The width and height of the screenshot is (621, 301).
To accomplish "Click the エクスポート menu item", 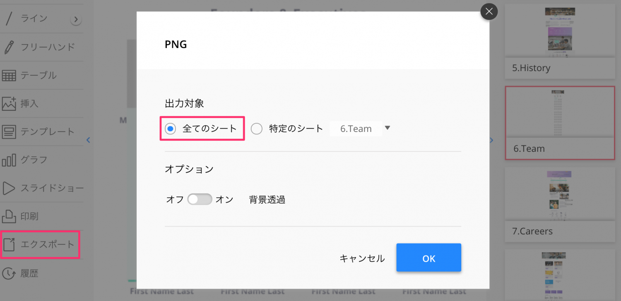I will click(x=40, y=245).
